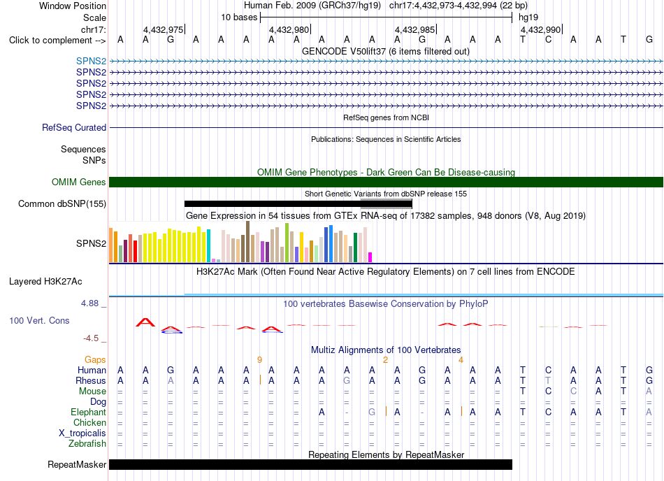Open the SPNS2 GTEx expression bar chart
The image size is (664, 481).
[x=240, y=242]
